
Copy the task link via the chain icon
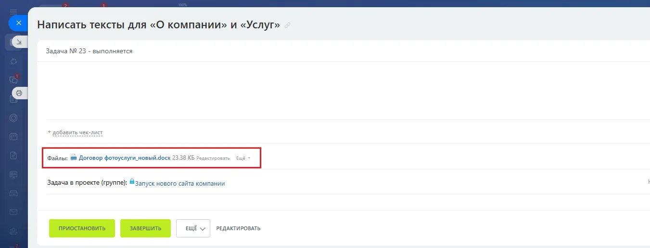click(x=288, y=25)
